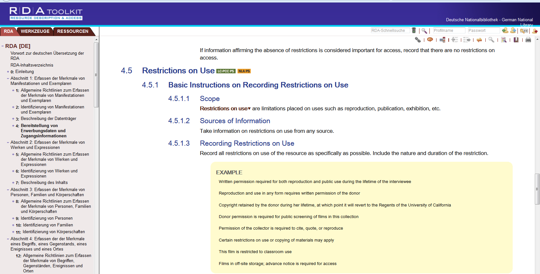The image size is (540, 274).
Task: Click the orange comment bubble icon
Action: pyautogui.click(x=430, y=40)
